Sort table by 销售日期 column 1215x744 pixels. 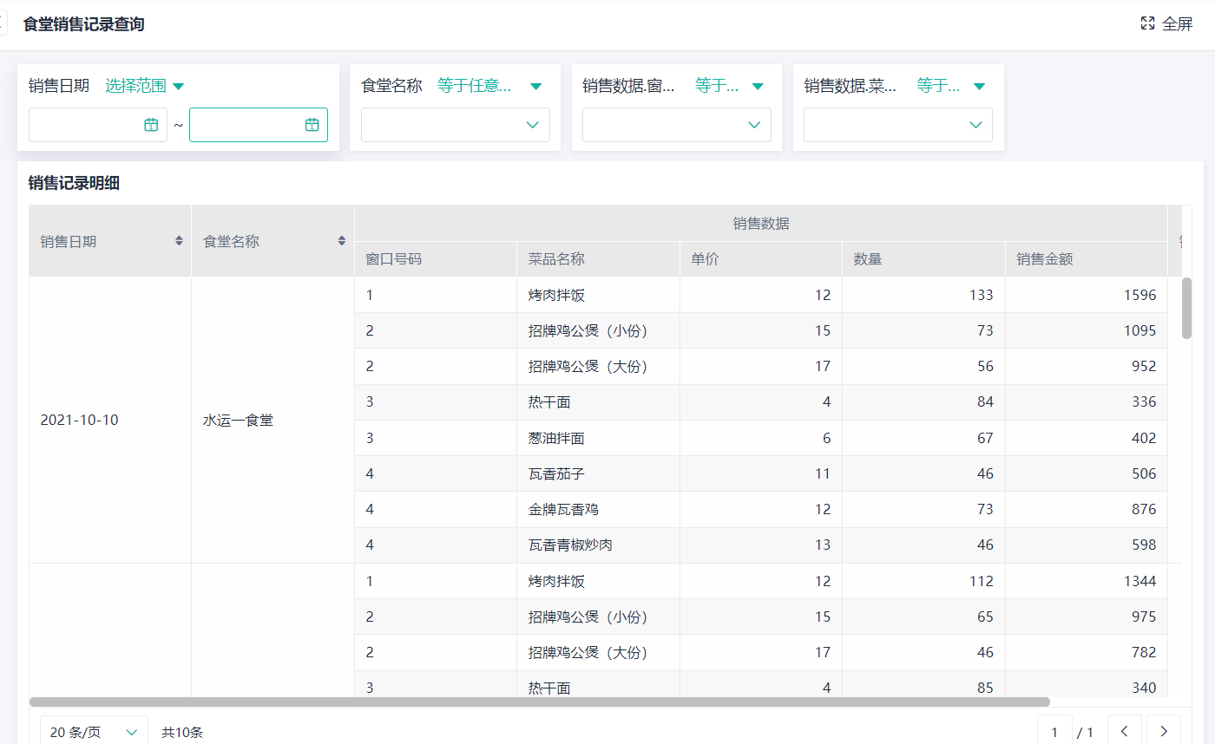pyautogui.click(x=179, y=241)
